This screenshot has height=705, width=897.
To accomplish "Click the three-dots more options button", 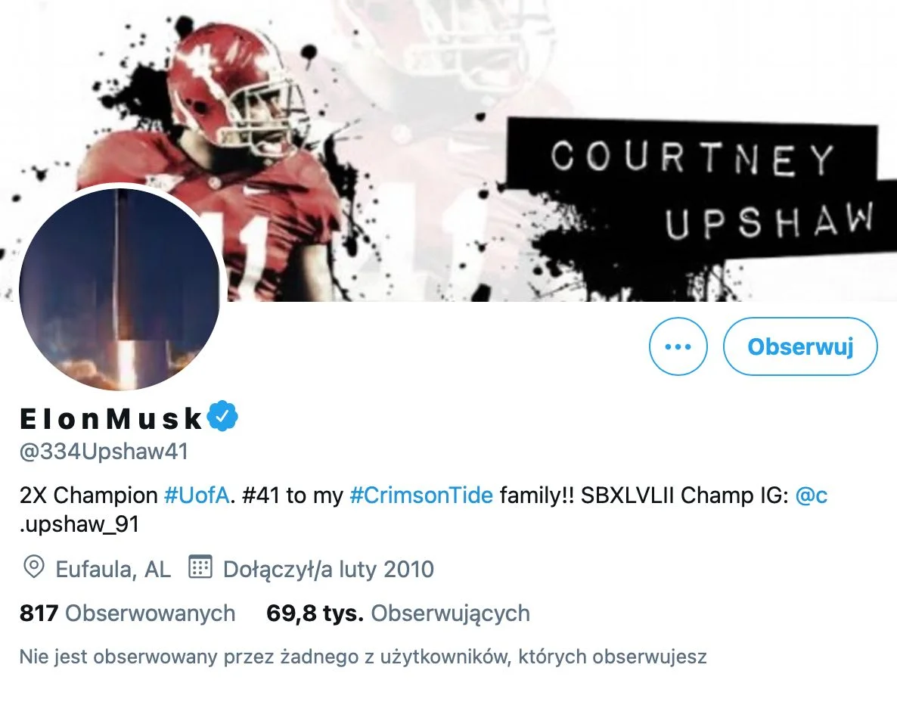I will click(678, 346).
